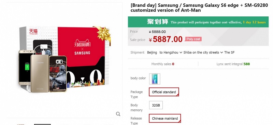Expand the Shiba on the city streets dropdown
Image resolution: width=273 pixels, height=125 pixels.
coord(203,52)
